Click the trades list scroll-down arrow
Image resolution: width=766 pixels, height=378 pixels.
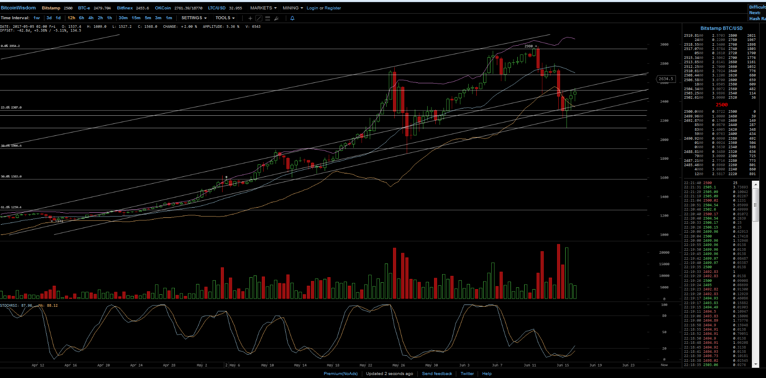tap(755, 364)
